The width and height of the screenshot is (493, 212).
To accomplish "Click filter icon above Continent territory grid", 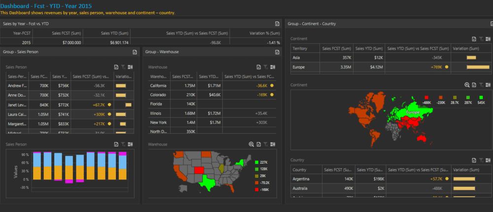I will coord(482,39).
